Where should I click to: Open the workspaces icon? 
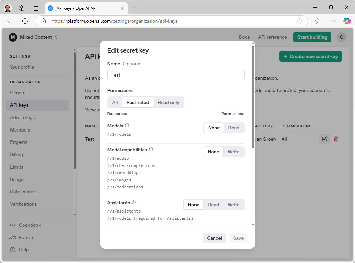click(x=22, y=8)
